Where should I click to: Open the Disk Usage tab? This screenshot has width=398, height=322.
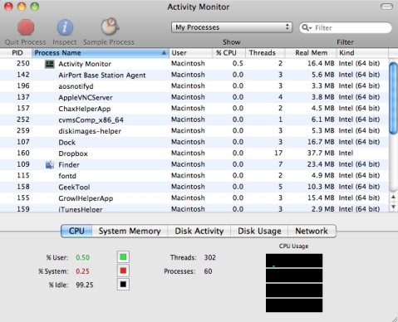tap(259, 231)
